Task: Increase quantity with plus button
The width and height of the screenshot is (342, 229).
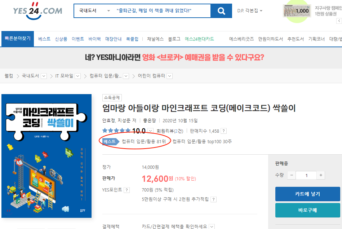Action: pos(321,175)
